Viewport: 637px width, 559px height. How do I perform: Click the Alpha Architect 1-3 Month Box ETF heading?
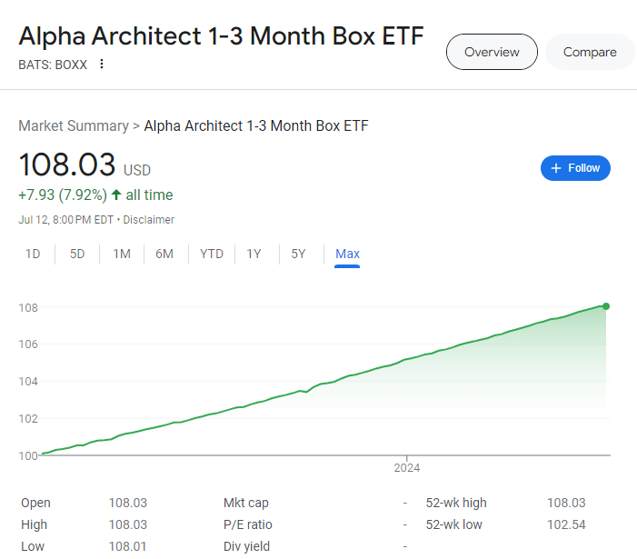click(x=221, y=36)
